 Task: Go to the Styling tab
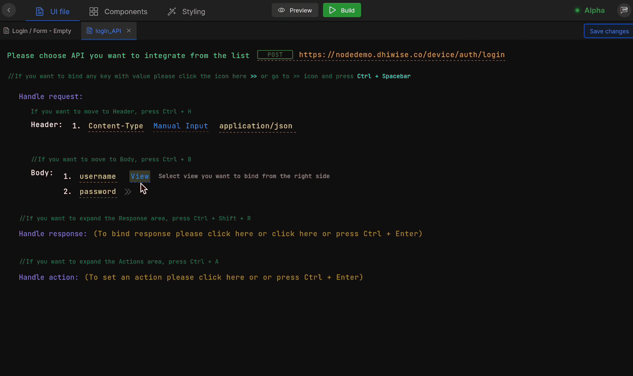tap(186, 11)
